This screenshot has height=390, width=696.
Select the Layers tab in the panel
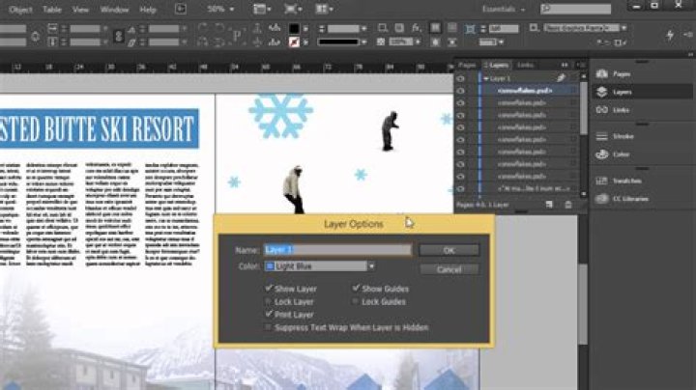[x=497, y=65]
